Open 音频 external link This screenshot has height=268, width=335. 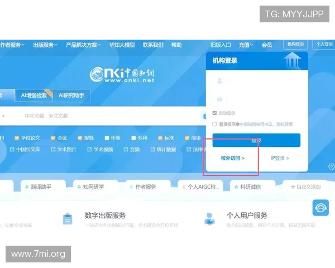(x=132, y=150)
